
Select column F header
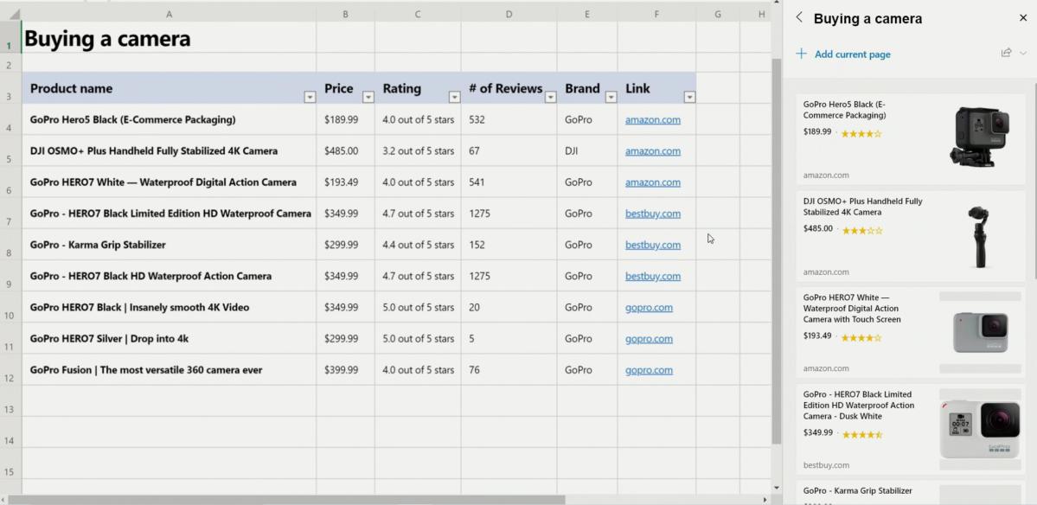click(x=656, y=14)
